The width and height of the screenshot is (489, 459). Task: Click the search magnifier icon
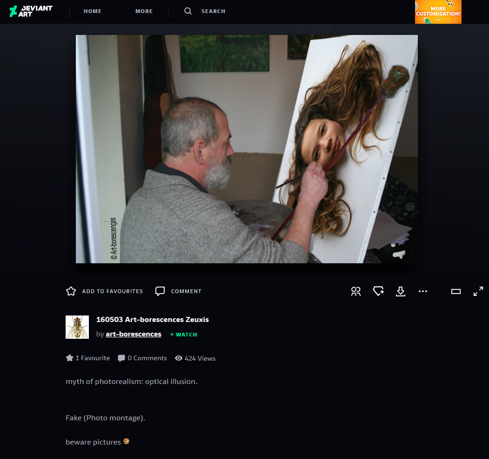188,11
